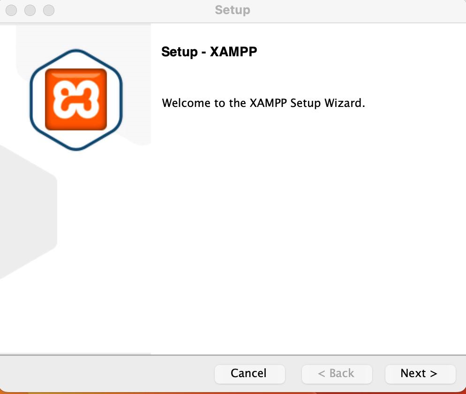This screenshot has height=394, width=466.
Task: Close the Setup window
Action: (11, 10)
